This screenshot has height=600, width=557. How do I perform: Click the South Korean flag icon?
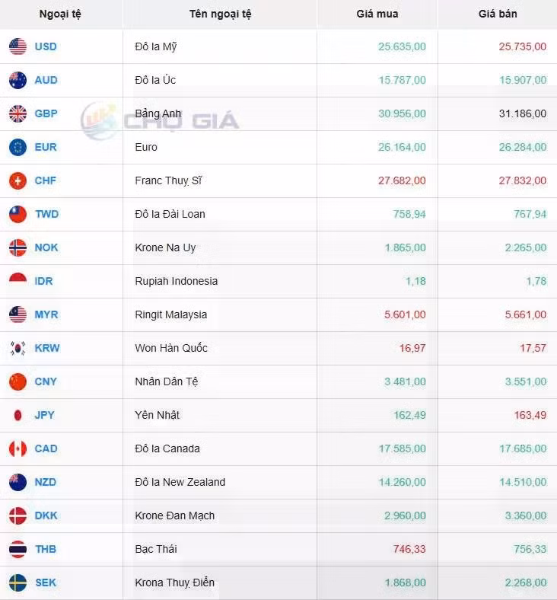tap(18, 348)
